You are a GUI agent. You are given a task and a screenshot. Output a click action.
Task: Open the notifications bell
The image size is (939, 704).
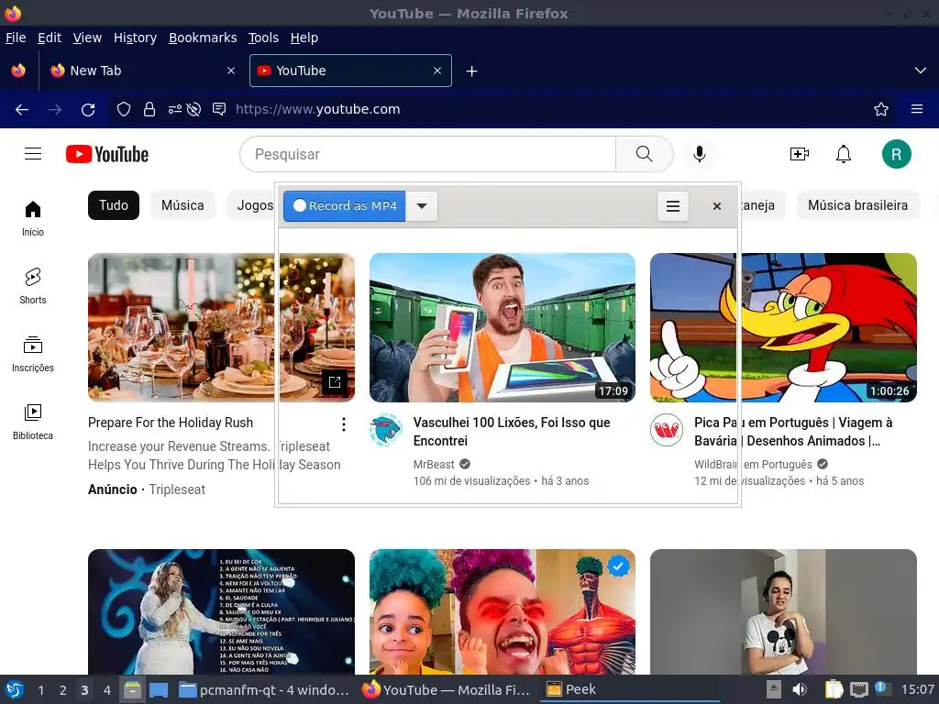tap(844, 154)
